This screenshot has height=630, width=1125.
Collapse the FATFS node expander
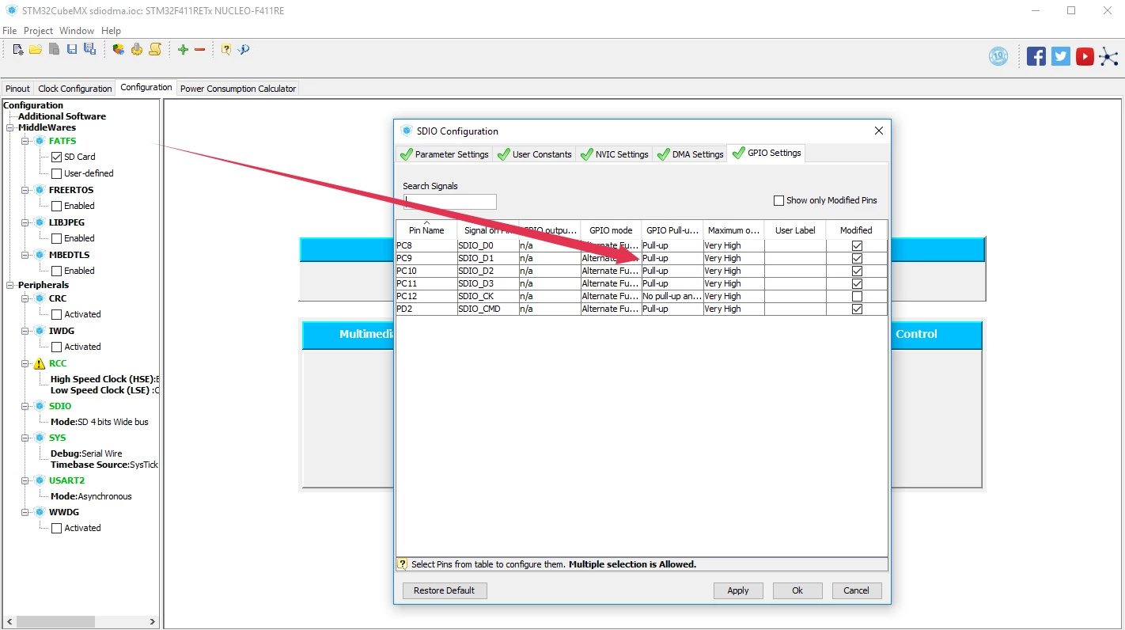coord(25,141)
